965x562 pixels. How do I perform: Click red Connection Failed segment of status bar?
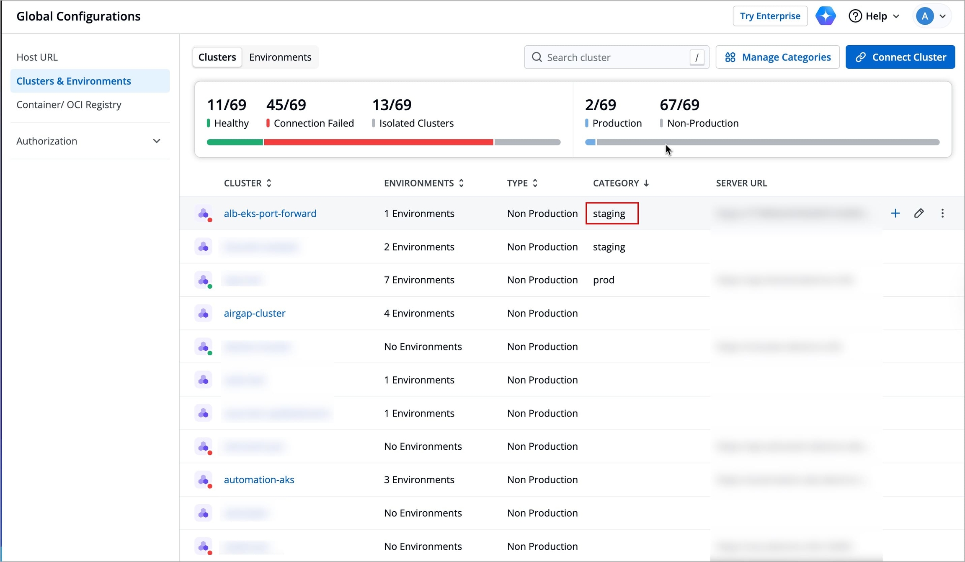pyautogui.click(x=378, y=142)
